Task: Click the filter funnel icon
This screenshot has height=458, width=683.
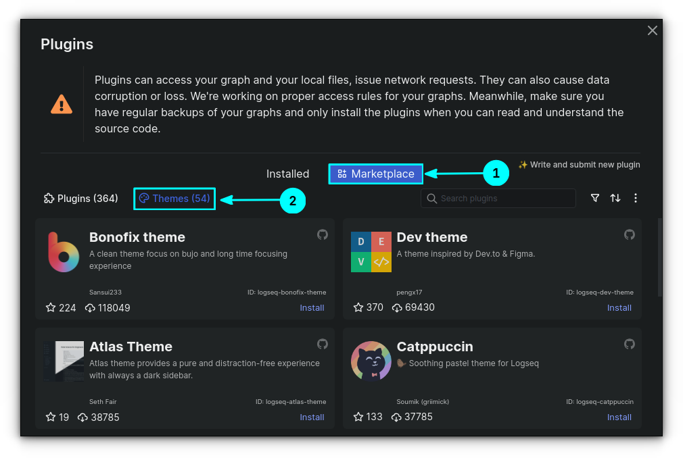Action: coord(595,198)
